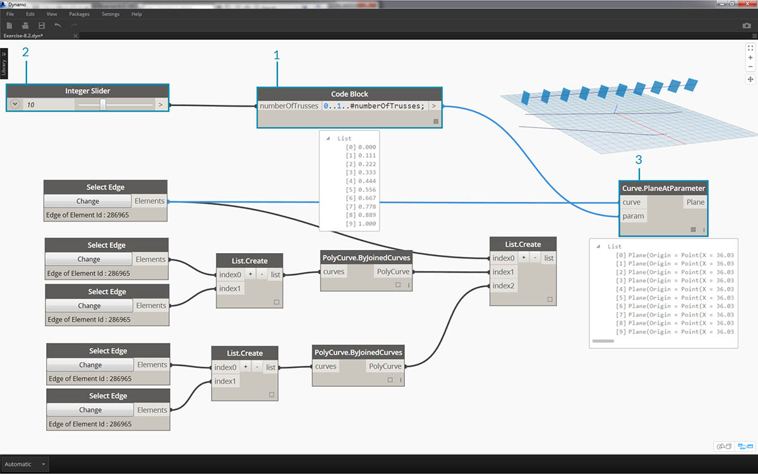
Task: Click the Integer Slider handle
Action: point(102,105)
